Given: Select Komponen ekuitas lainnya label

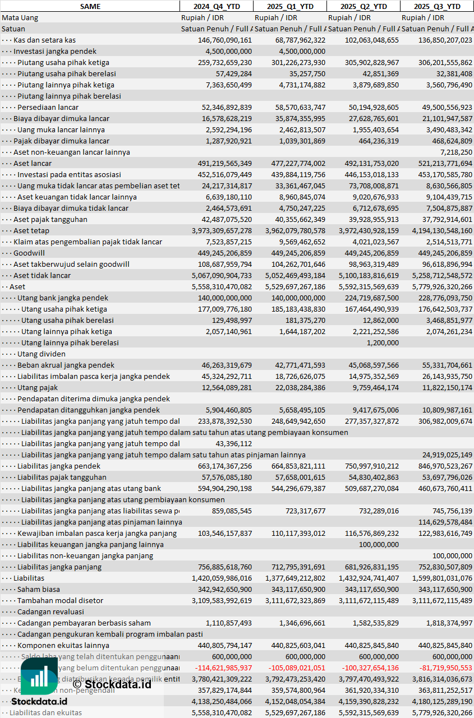Looking at the screenshot, I should coord(63,645).
